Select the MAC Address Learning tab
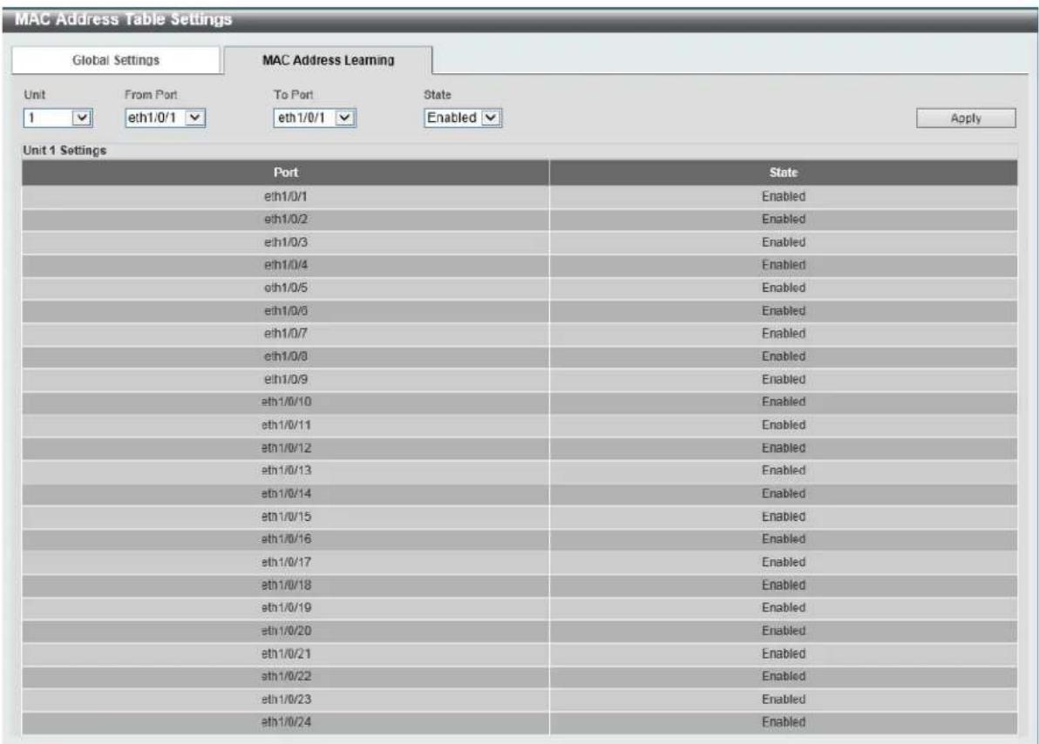The height and width of the screenshot is (744, 1039). coord(328,60)
